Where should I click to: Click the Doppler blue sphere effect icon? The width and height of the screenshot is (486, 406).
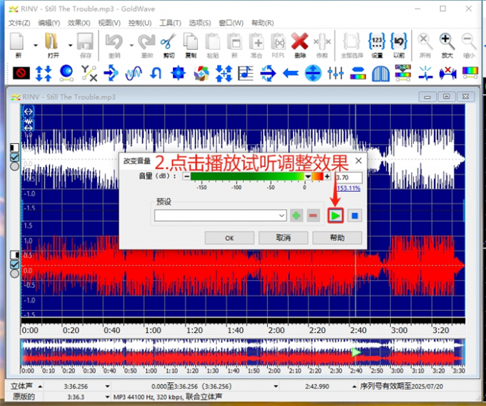[66, 73]
